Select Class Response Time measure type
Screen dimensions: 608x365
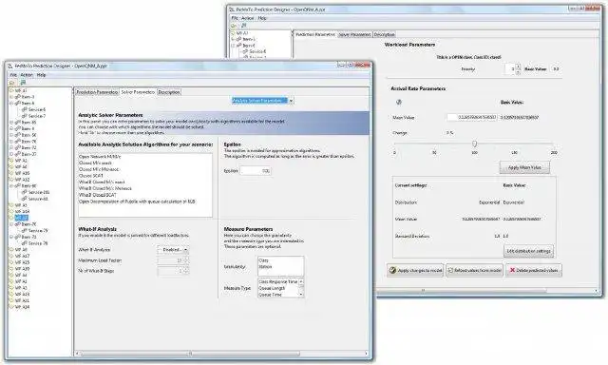[x=277, y=281]
